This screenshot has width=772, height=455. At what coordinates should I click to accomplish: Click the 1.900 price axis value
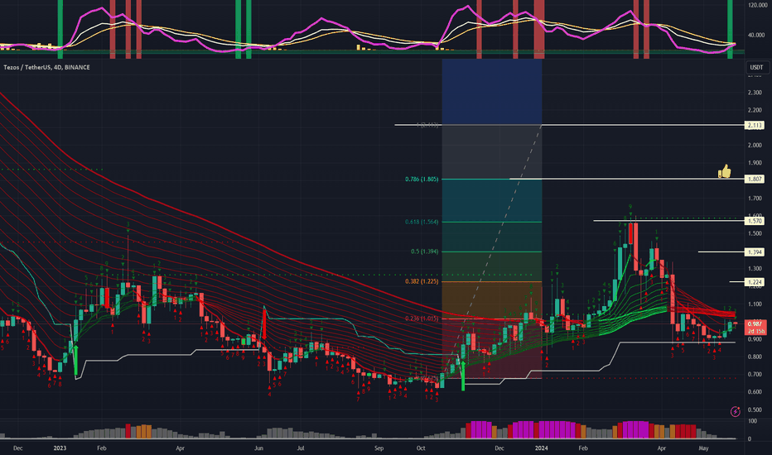755,163
